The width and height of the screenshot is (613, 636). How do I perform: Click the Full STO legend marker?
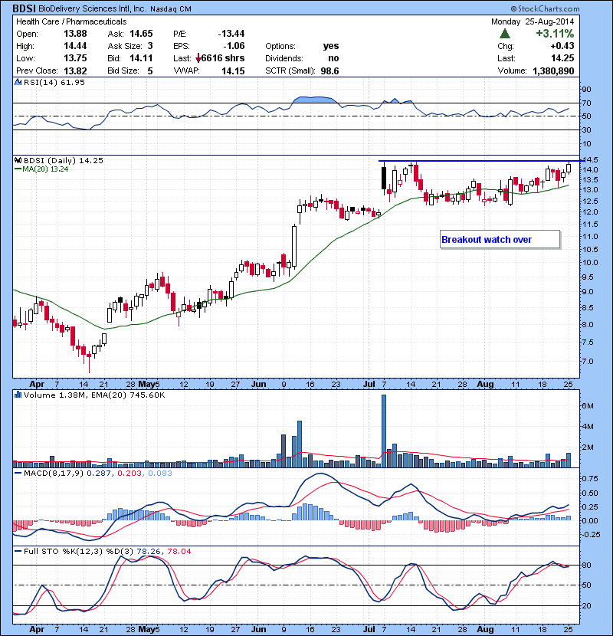(x=18, y=551)
